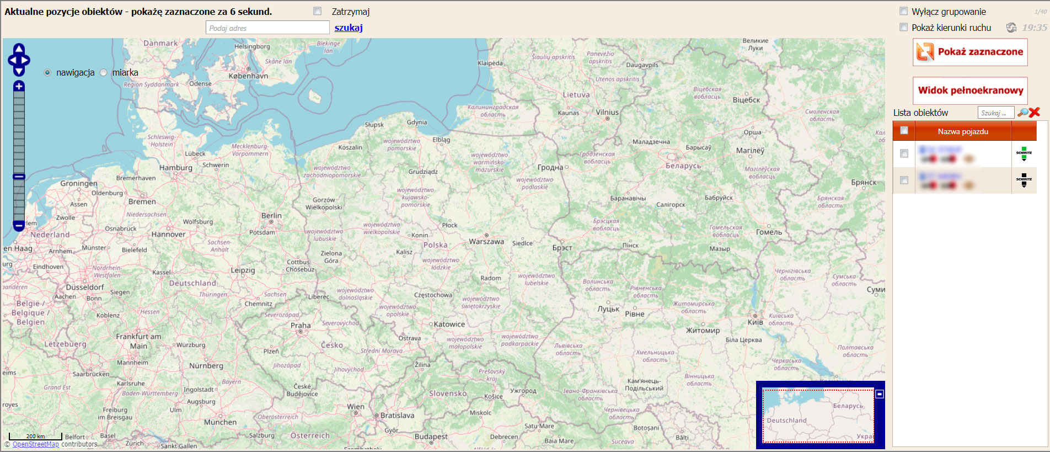This screenshot has width=1050, height=452.
Task: Click the 200 km scale bar
Action: click(x=35, y=437)
